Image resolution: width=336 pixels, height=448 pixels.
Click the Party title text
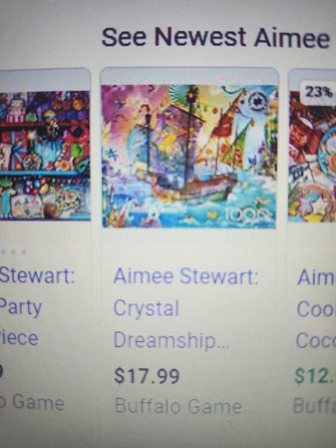21,308
